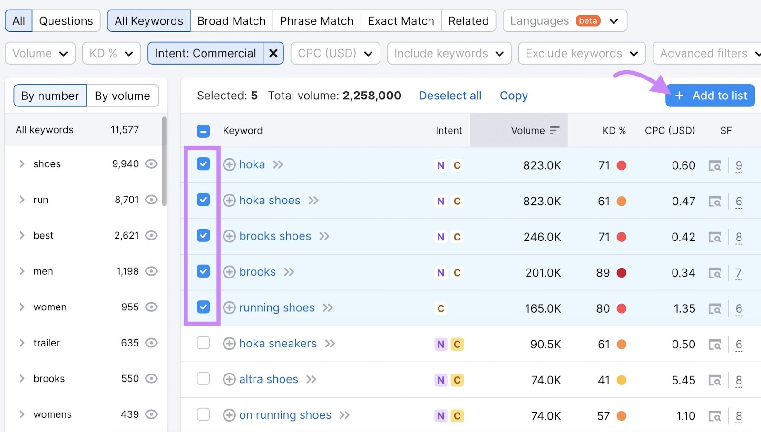This screenshot has width=761, height=432.
Task: Switch to the Questions tab
Action: (x=66, y=20)
